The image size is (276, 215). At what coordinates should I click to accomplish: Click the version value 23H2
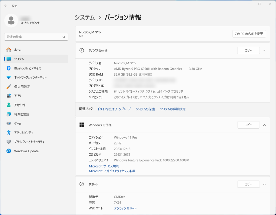click(118, 143)
